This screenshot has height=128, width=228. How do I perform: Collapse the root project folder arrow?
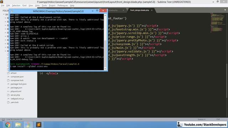point(4,14)
